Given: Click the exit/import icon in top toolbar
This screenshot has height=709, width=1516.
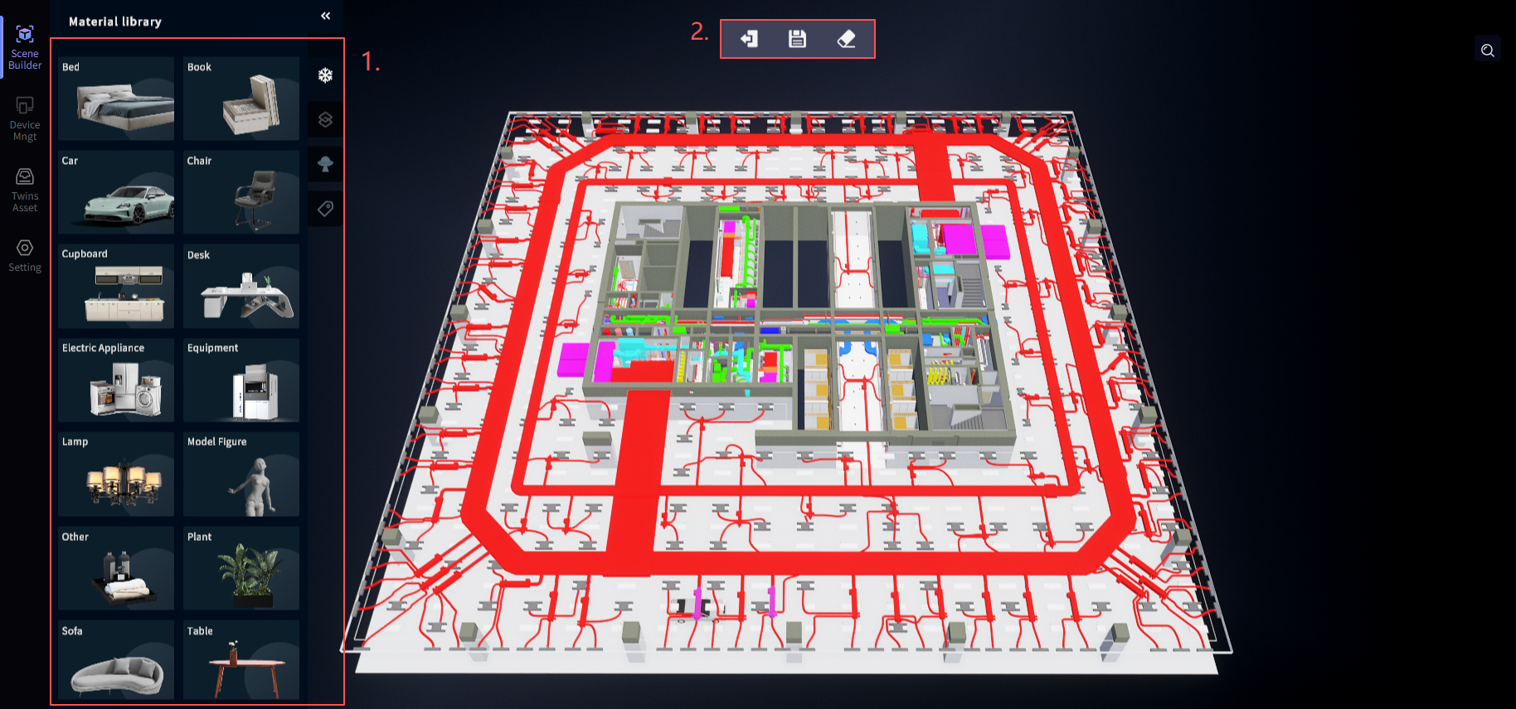Looking at the screenshot, I should 749,39.
